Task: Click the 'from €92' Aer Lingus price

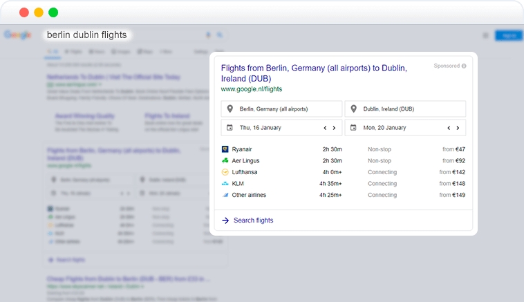Action: click(453, 161)
